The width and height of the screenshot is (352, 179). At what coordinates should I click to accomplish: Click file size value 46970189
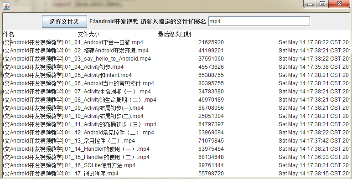pyautogui.click(x=211, y=100)
